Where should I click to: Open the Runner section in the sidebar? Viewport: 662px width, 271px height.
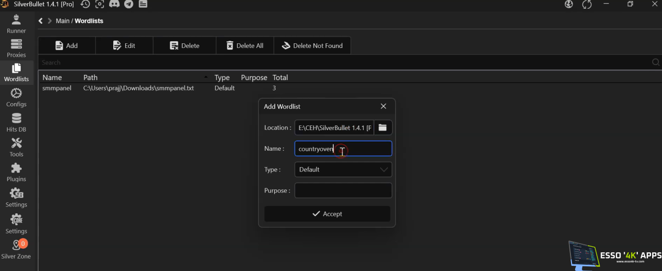point(16,24)
